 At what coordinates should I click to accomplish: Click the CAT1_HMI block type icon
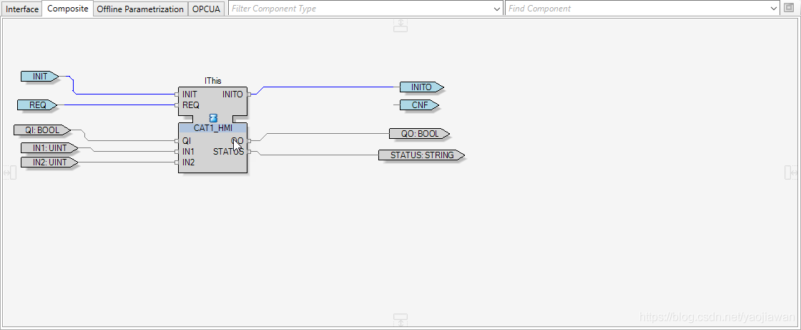point(212,117)
